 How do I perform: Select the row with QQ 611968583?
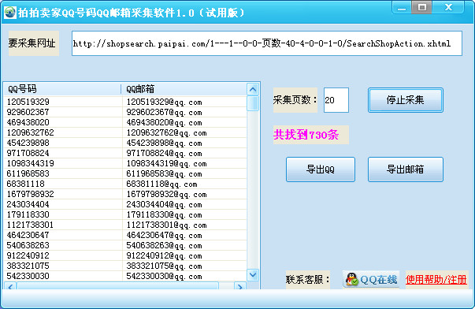pos(125,173)
